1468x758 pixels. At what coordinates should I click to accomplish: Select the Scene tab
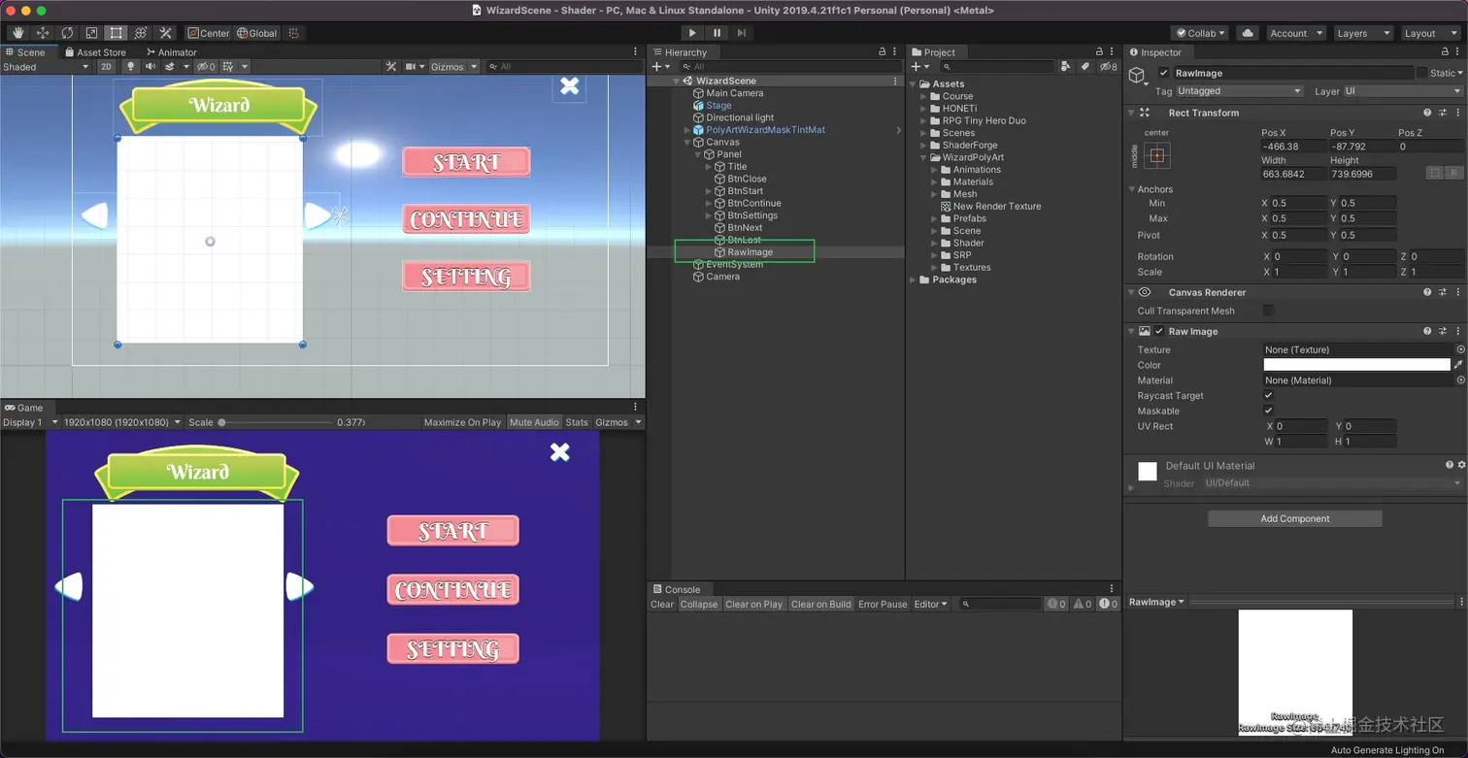tap(25, 52)
